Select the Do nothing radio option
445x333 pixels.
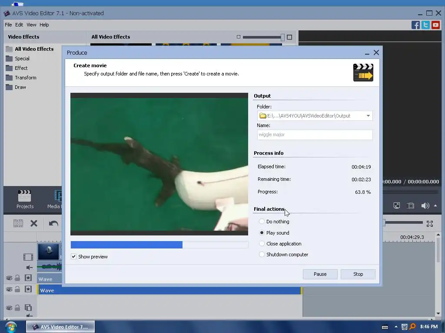pyautogui.click(x=262, y=222)
